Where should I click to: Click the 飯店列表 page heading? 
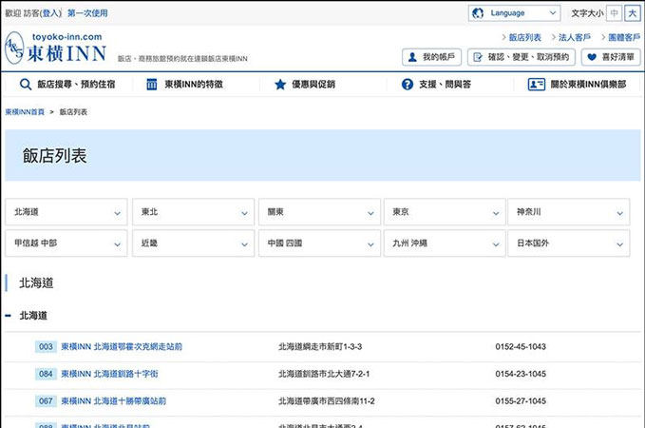55,156
